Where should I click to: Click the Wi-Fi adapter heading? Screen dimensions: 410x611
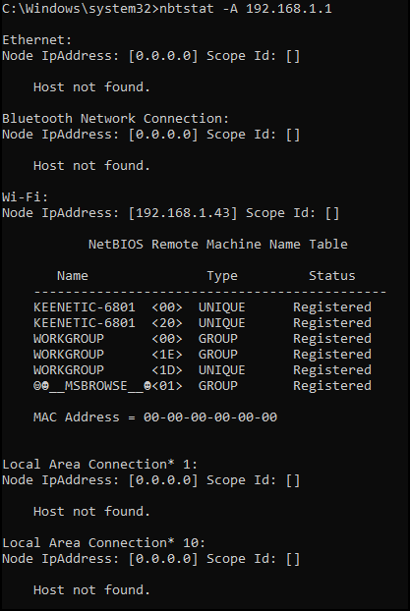point(25,197)
